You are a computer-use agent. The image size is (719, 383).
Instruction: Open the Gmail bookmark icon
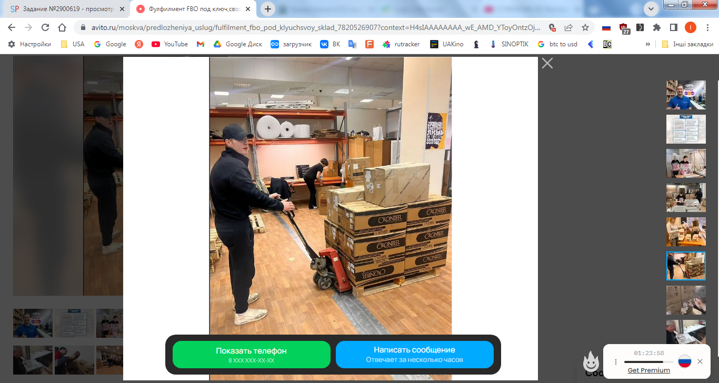201,44
